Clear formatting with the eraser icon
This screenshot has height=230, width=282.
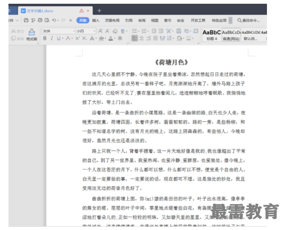tap(115, 31)
